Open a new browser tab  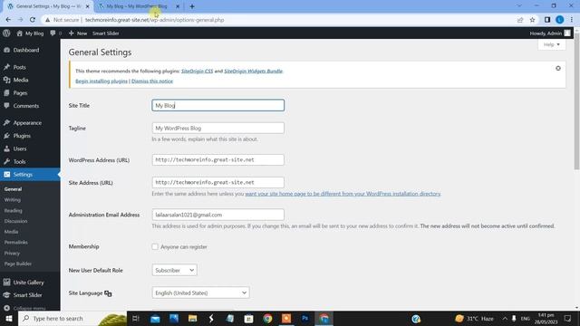pos(192,6)
